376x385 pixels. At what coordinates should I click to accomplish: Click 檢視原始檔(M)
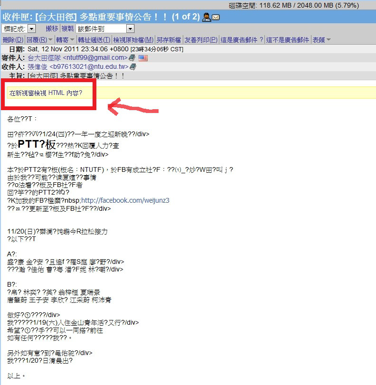tap(133, 40)
